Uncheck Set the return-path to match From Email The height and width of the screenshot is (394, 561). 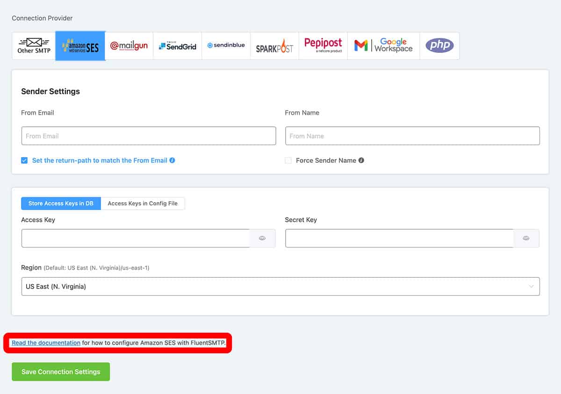[x=24, y=161]
